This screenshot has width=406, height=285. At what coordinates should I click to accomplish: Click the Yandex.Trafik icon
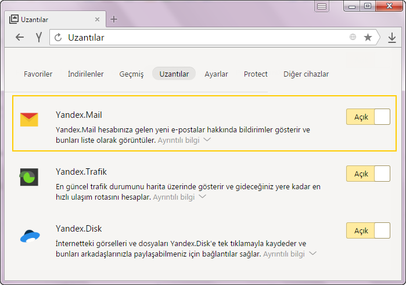[x=29, y=177]
